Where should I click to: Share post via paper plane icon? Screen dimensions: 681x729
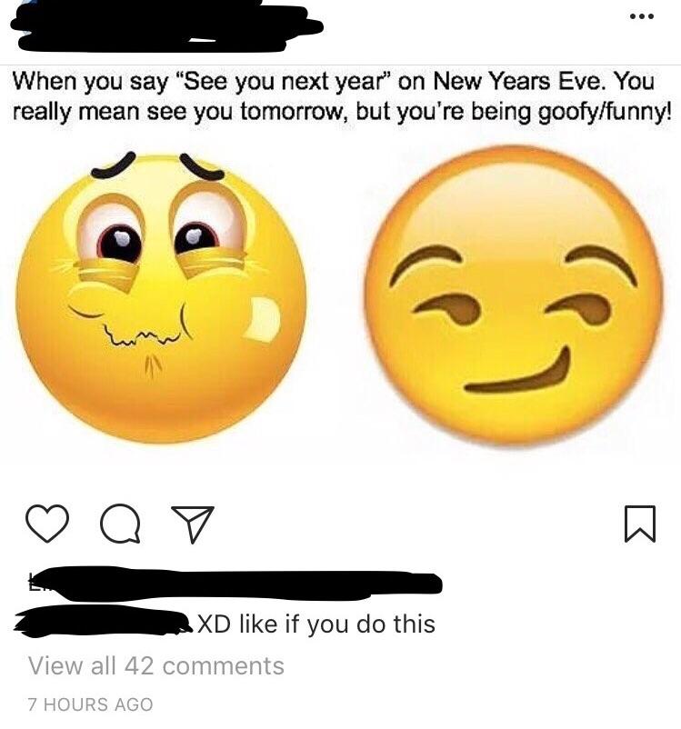coord(193,524)
